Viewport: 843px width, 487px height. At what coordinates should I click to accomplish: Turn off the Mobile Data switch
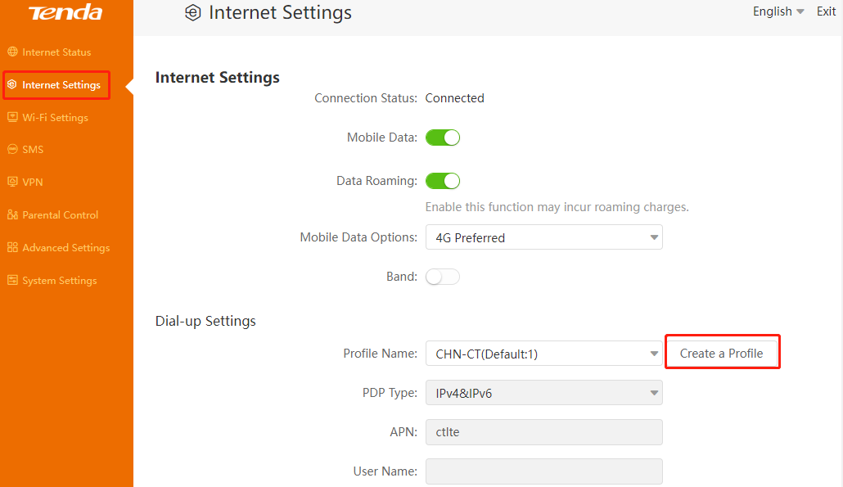(443, 138)
